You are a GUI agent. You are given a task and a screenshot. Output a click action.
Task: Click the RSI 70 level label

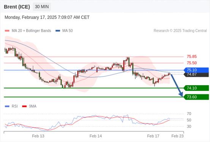tap(189, 114)
